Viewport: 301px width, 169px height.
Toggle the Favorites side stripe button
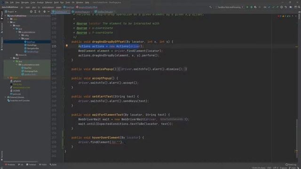2,155
